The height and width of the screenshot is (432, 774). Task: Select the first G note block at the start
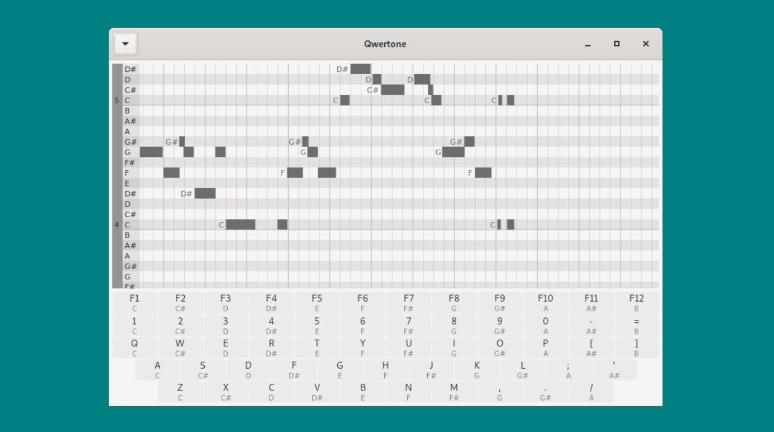tap(151, 152)
